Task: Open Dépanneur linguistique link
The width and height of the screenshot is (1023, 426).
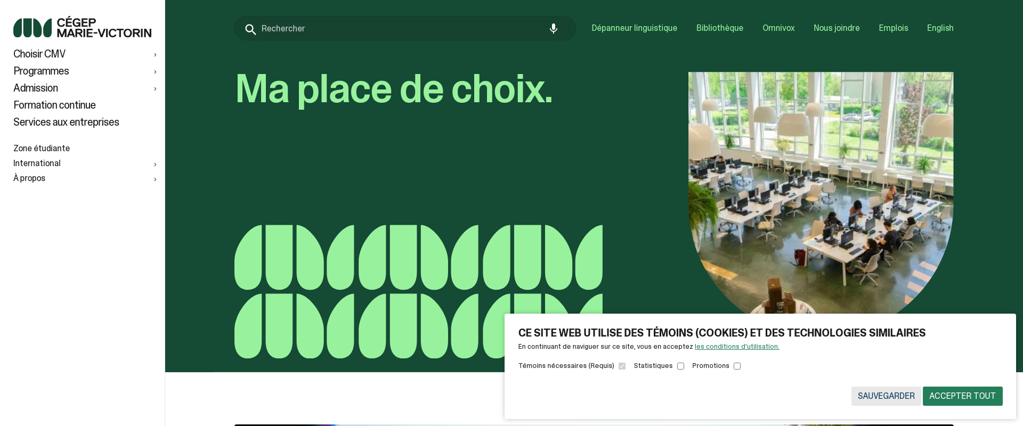Action: (x=634, y=28)
